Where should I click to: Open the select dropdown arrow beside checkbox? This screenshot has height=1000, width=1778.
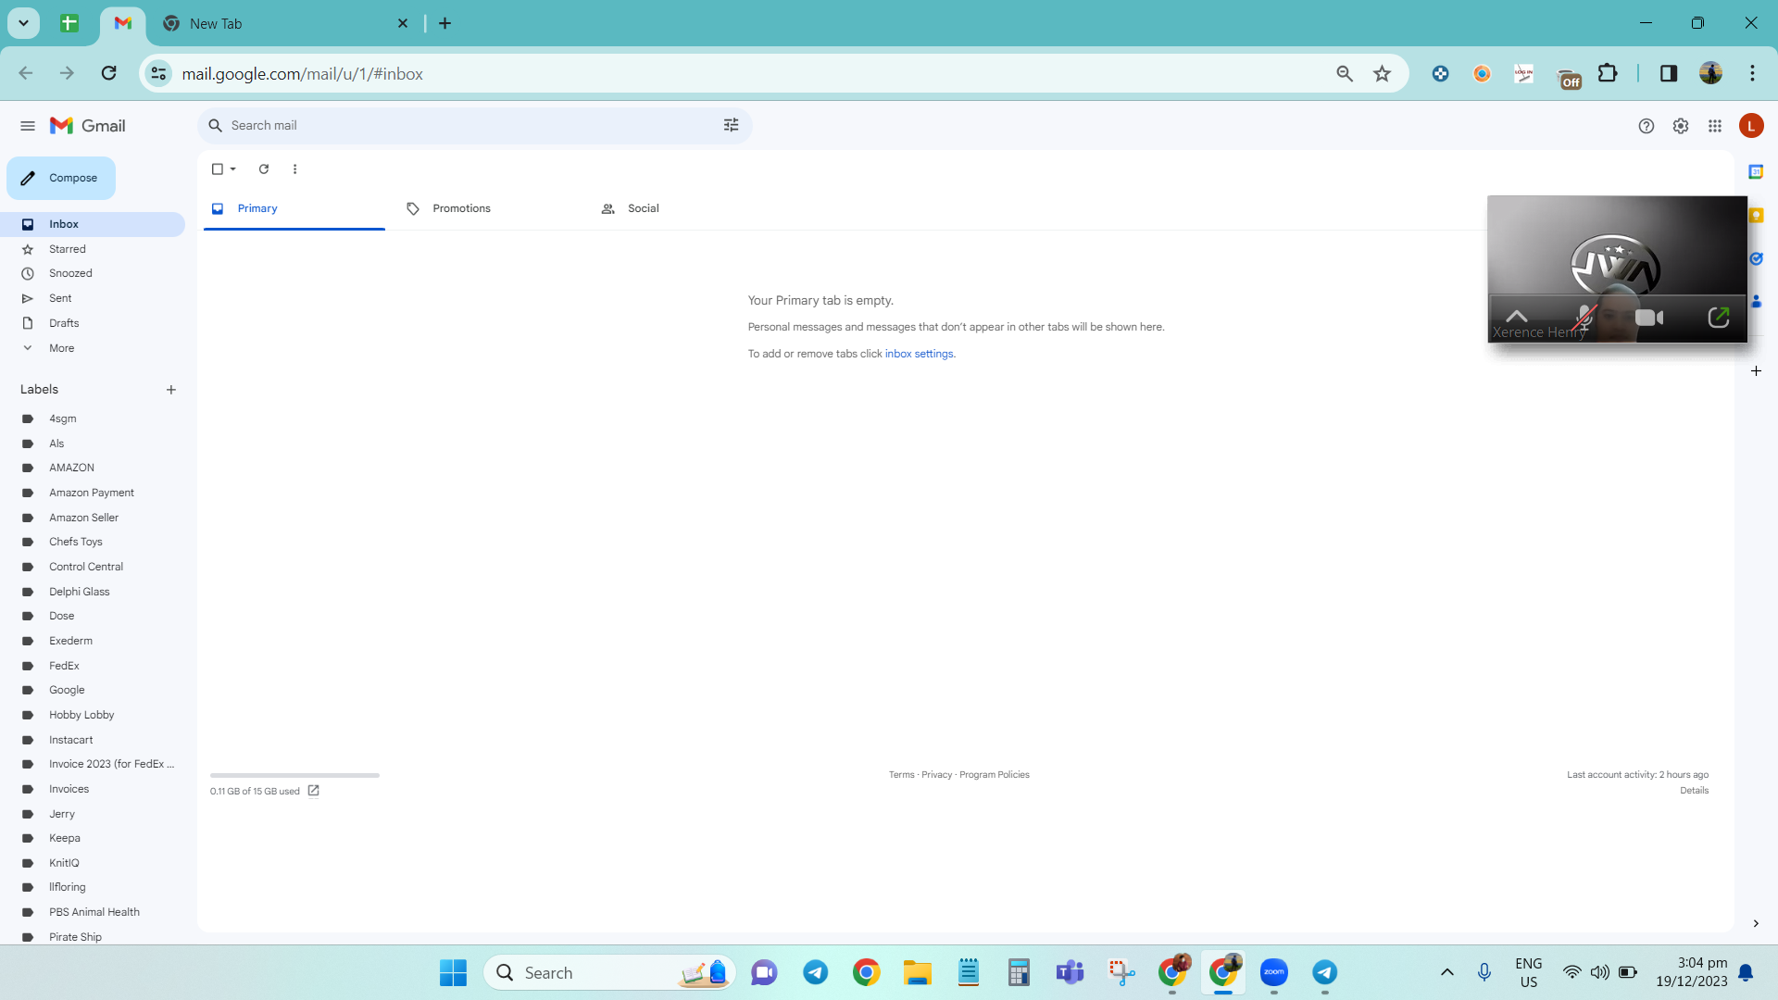[233, 169]
